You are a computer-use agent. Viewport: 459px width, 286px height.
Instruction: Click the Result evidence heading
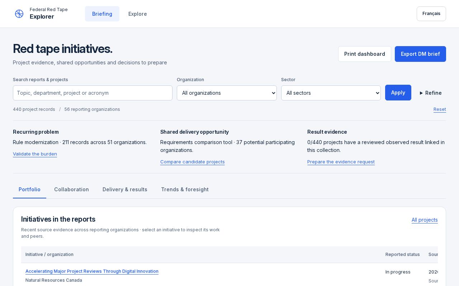[327, 132]
